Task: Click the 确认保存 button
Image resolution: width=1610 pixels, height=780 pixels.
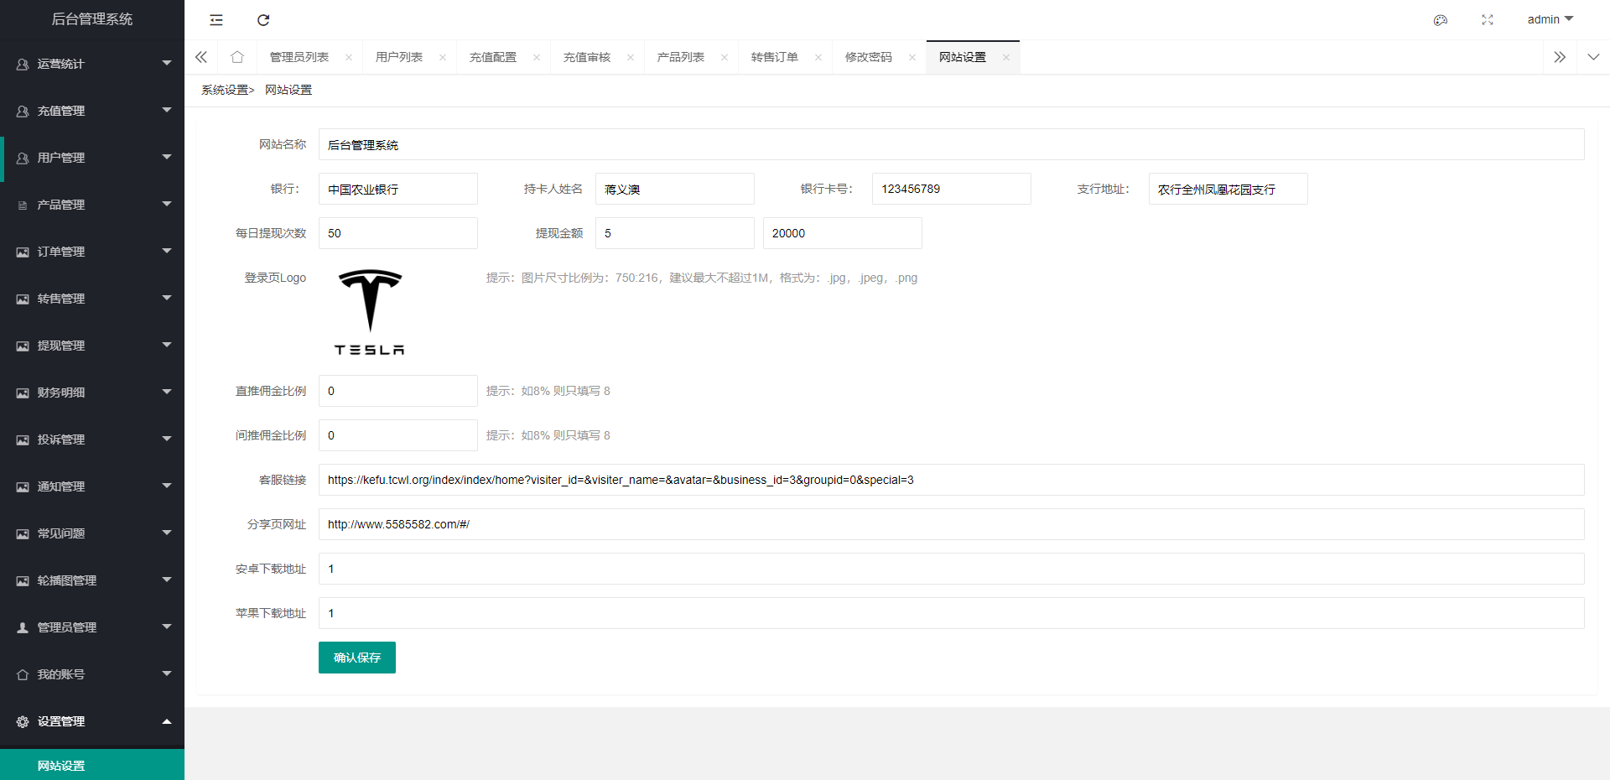Action: tap(356, 658)
